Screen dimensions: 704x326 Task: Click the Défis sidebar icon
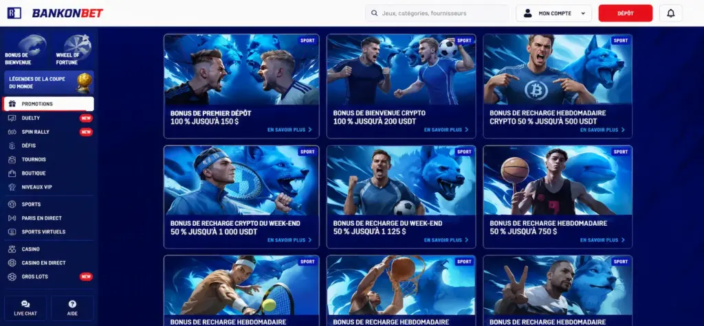click(12, 145)
